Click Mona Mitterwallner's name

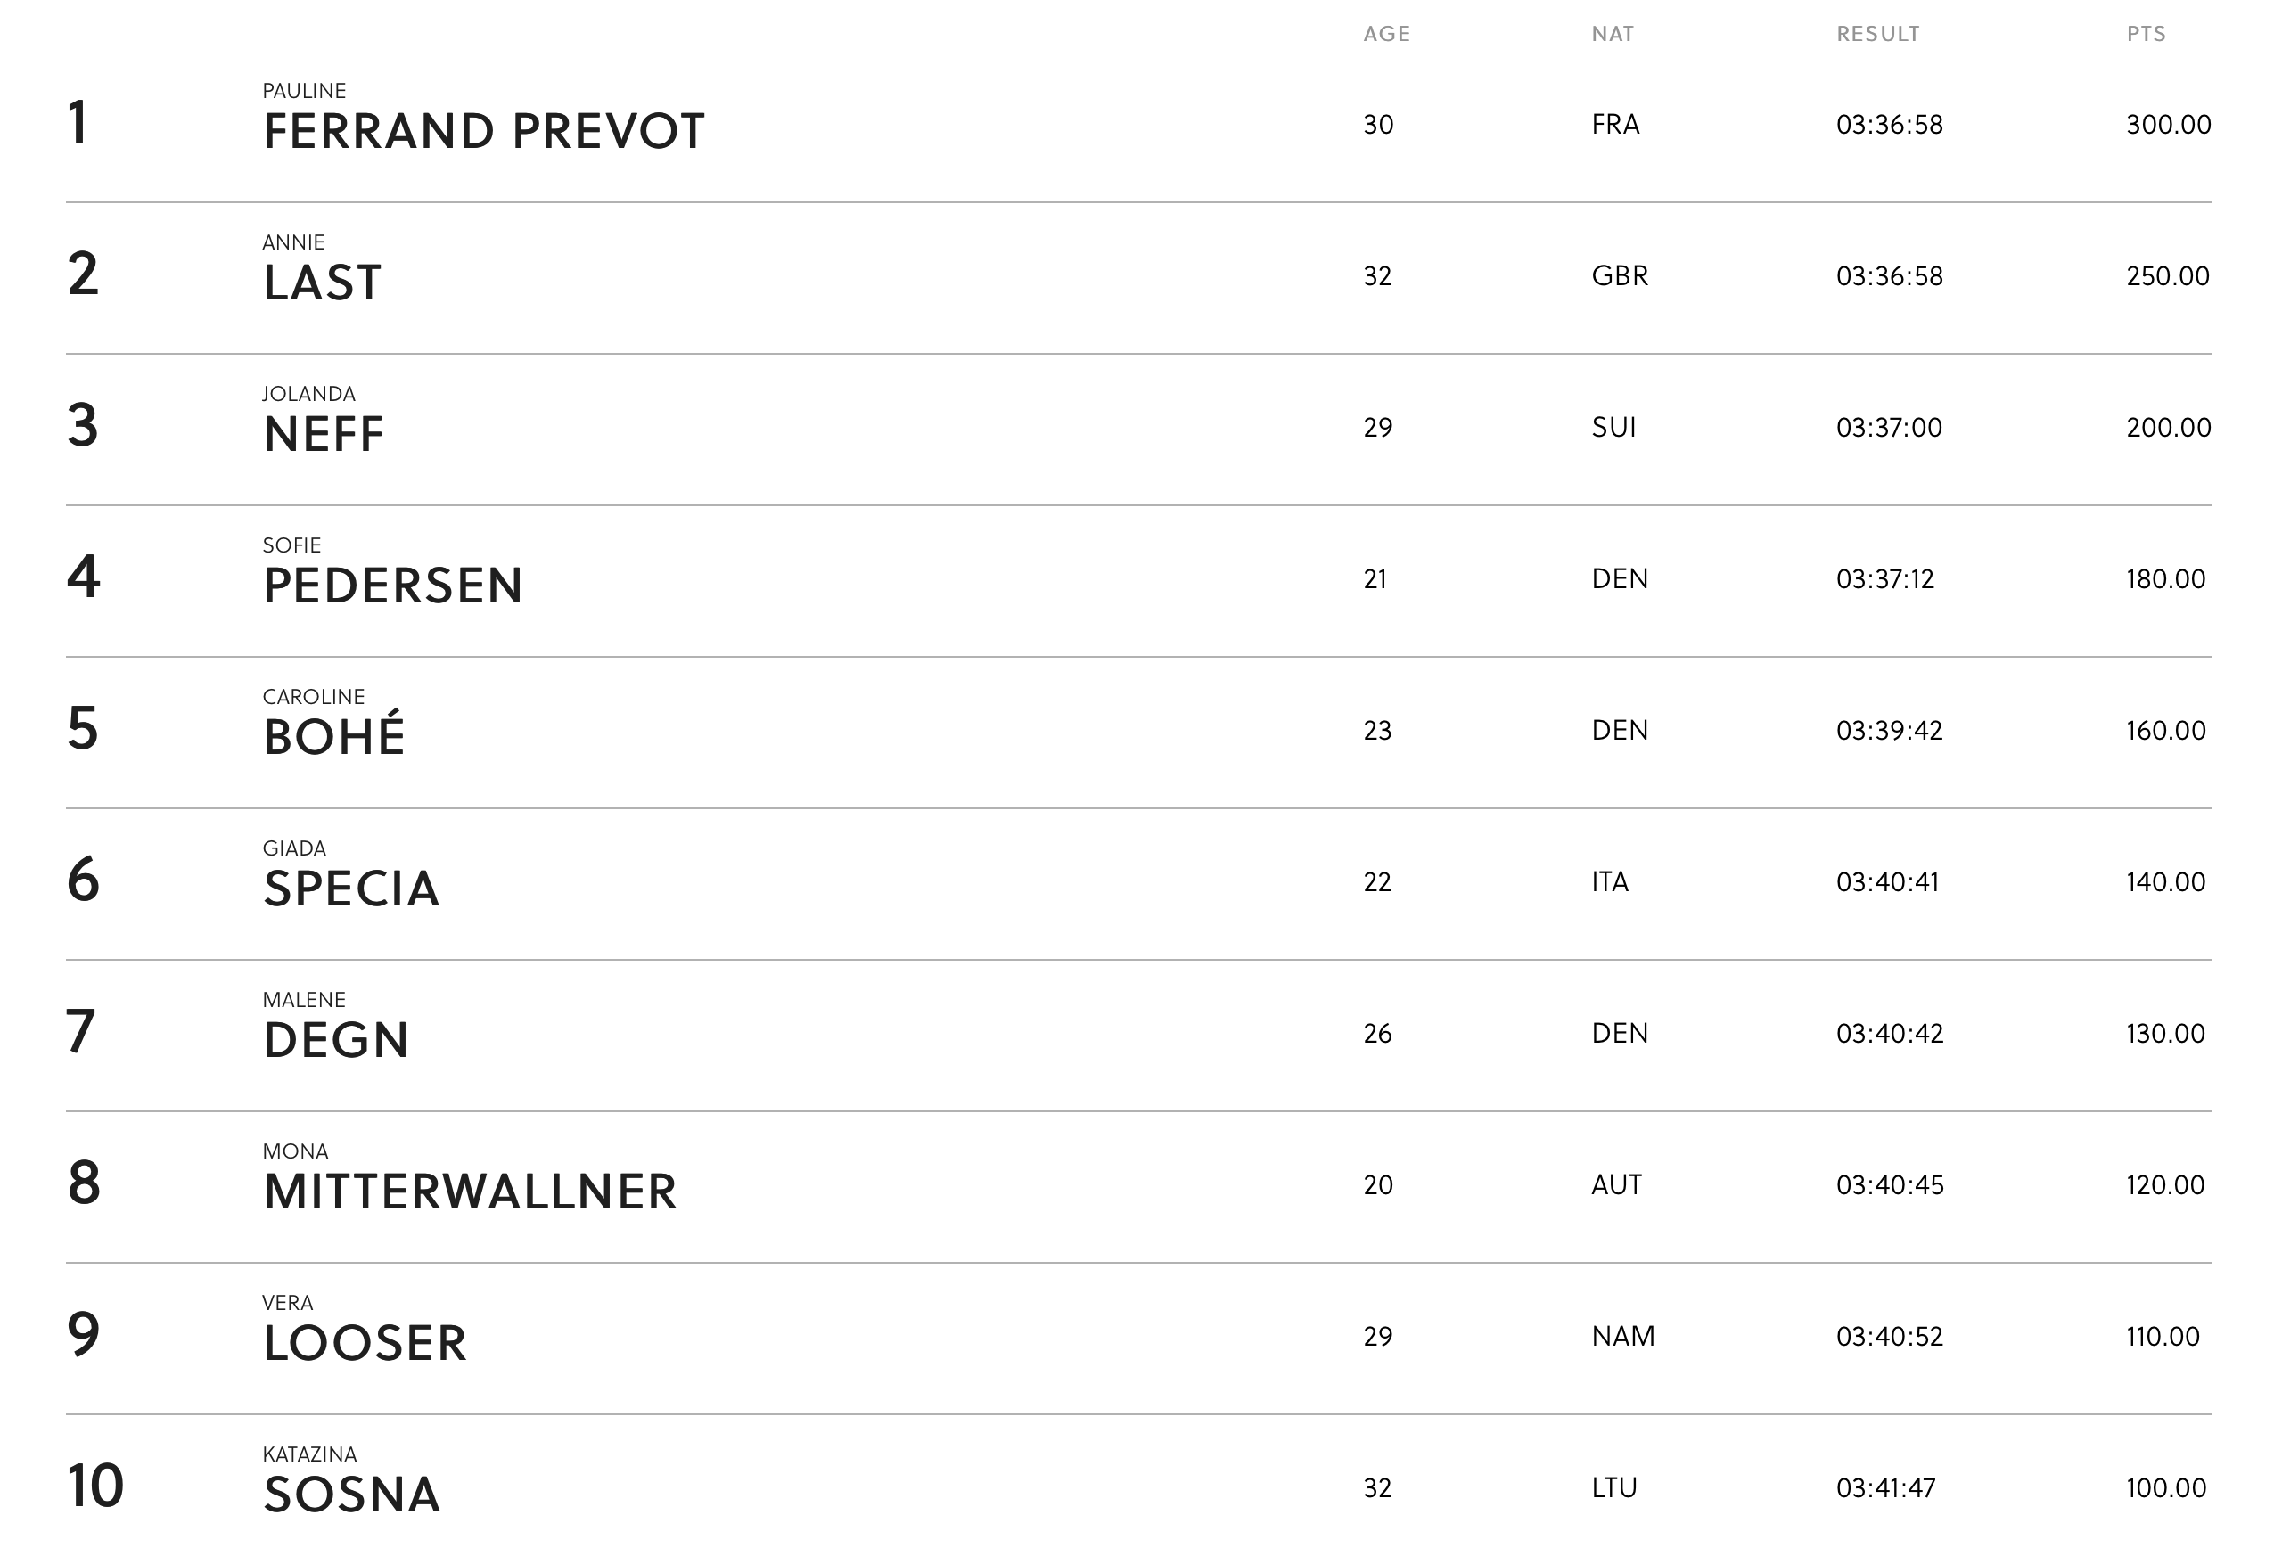(x=470, y=1191)
